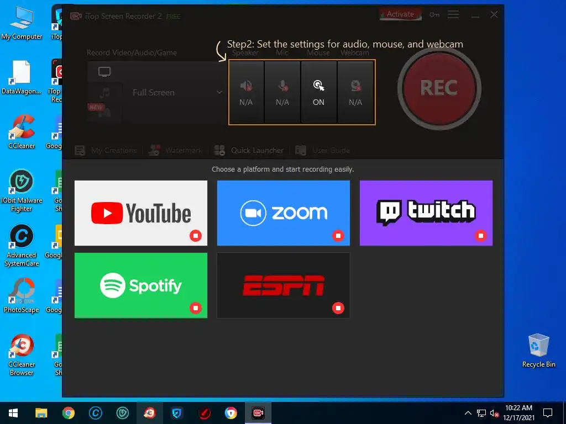Viewport: 566px width, 424px height.
Task: Open Advanced SystemCare taskbar icon
Action: tap(95, 413)
